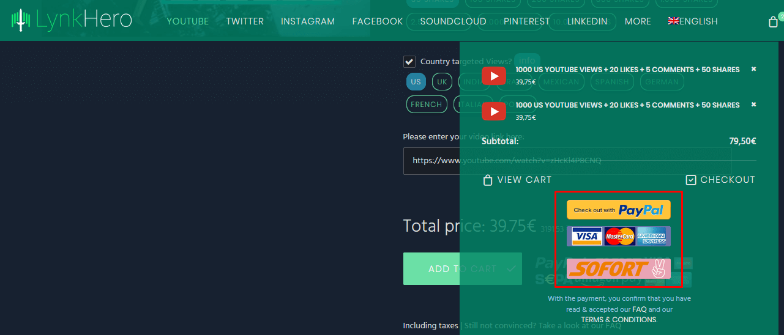Toggle the Country targeted Views checkbox
The image size is (784, 335).
click(409, 62)
